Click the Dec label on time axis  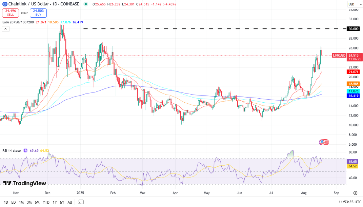point(47,193)
